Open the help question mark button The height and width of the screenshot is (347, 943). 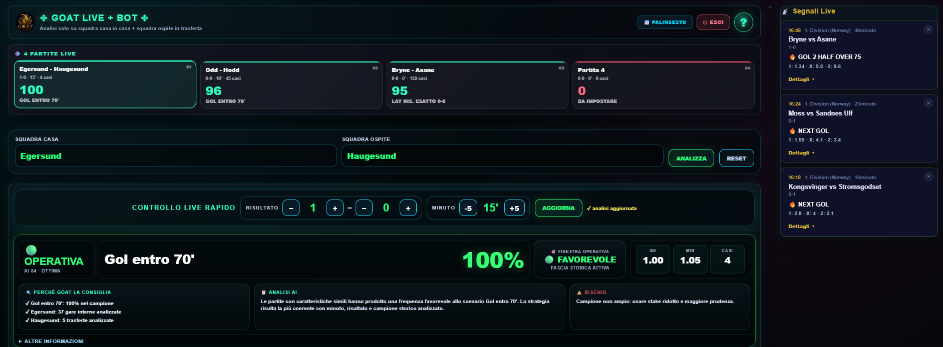744,22
